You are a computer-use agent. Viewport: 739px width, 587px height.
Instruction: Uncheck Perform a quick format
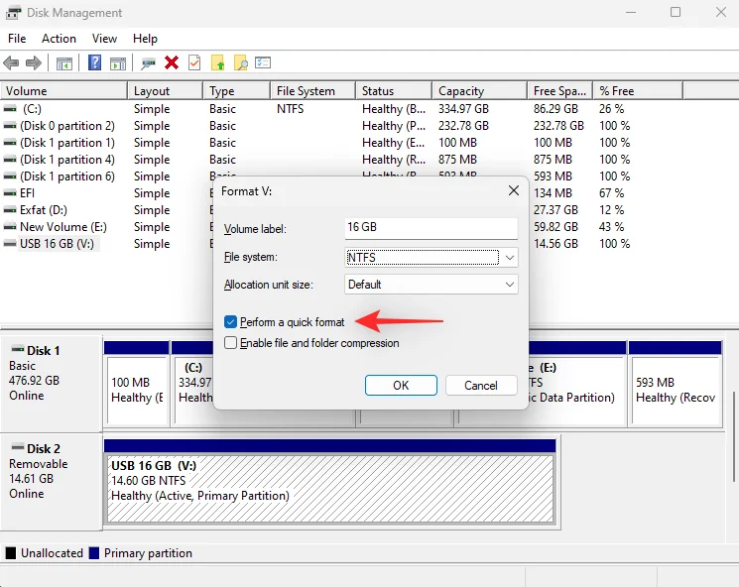point(230,322)
